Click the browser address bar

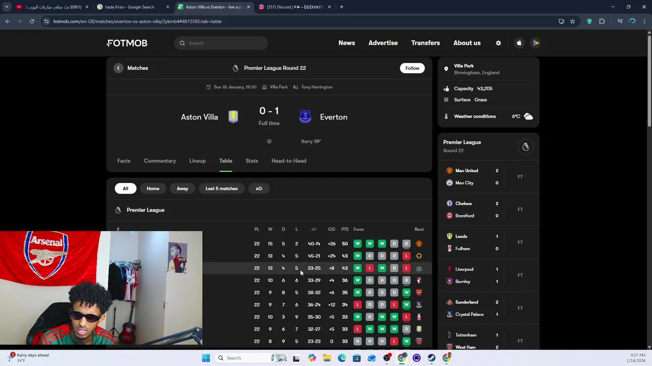(x=301, y=21)
